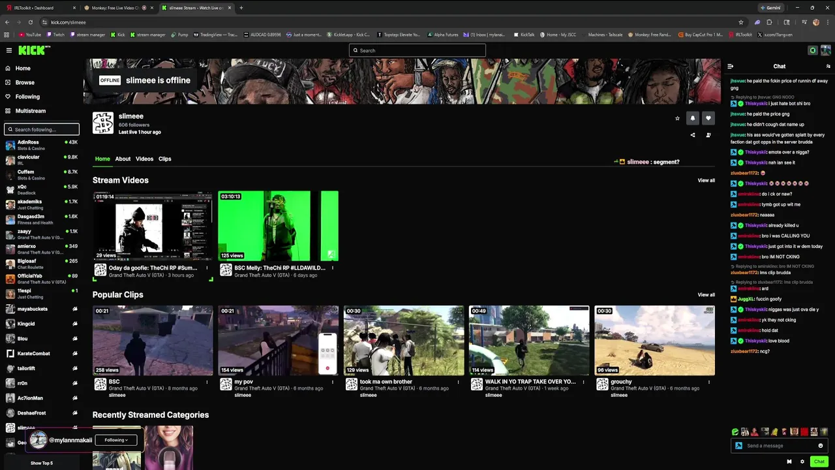Click browser reload button
The width and height of the screenshot is (835, 470).
point(30,22)
